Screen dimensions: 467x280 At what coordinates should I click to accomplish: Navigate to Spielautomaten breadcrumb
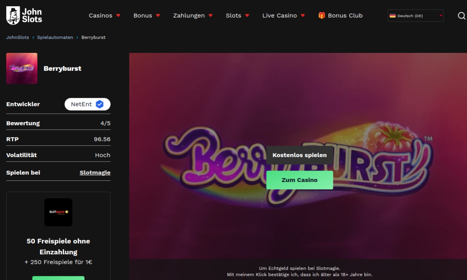coord(55,38)
